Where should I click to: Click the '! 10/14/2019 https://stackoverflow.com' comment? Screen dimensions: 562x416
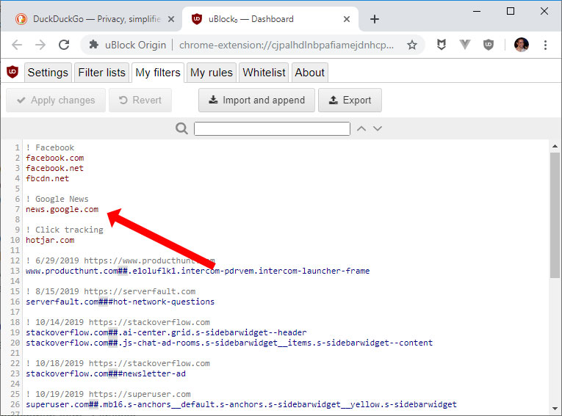pyautogui.click(x=118, y=322)
